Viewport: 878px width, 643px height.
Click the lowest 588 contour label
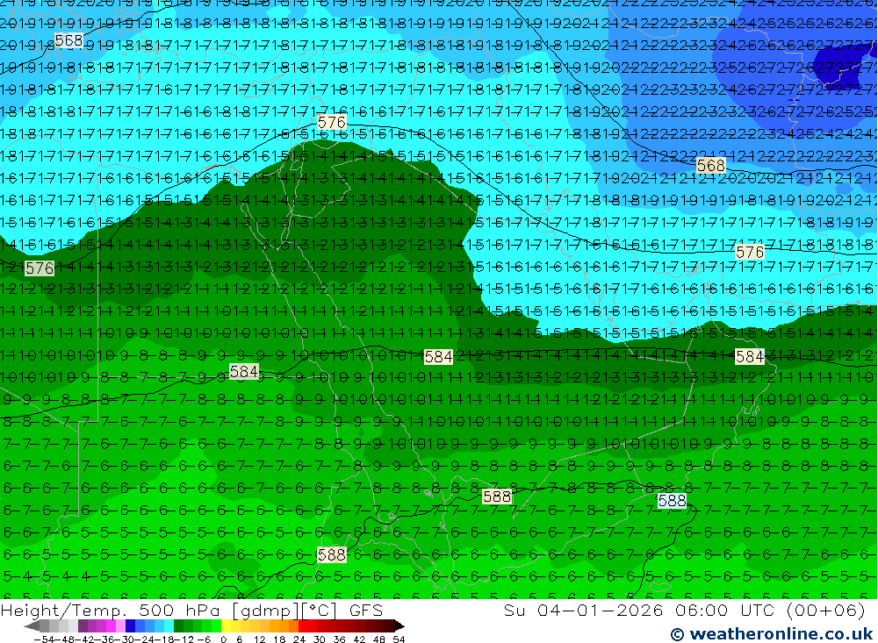pyautogui.click(x=332, y=554)
